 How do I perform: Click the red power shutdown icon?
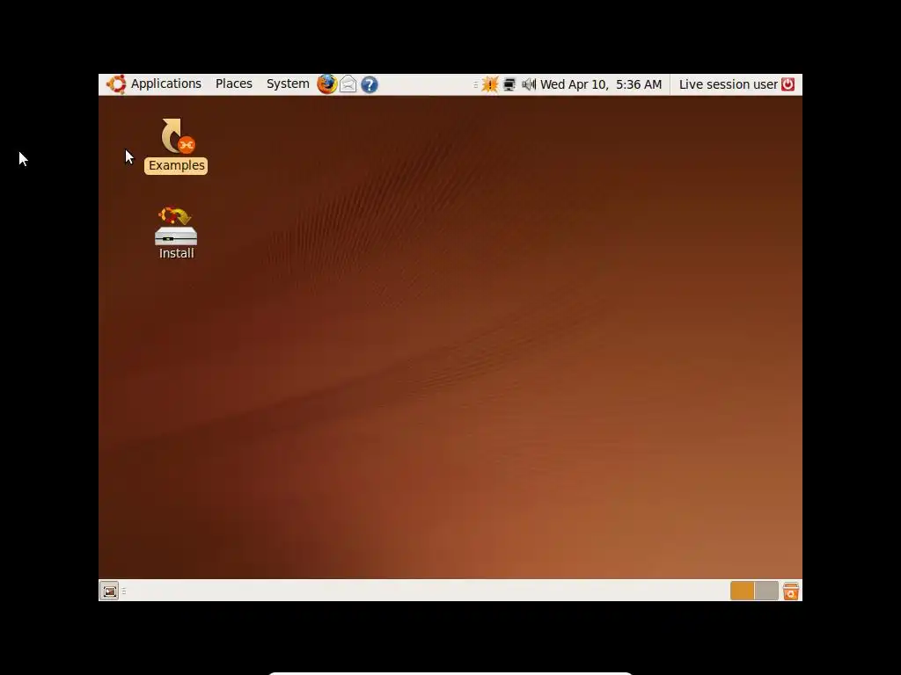point(787,84)
